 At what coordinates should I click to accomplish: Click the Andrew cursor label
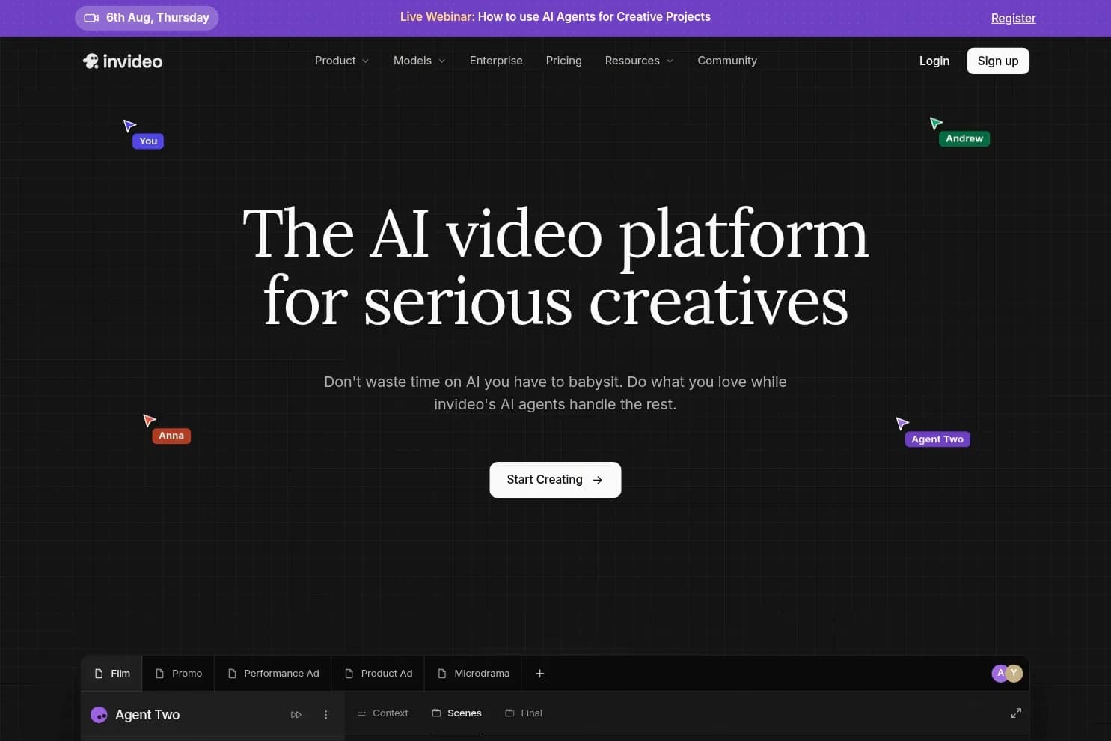click(964, 139)
